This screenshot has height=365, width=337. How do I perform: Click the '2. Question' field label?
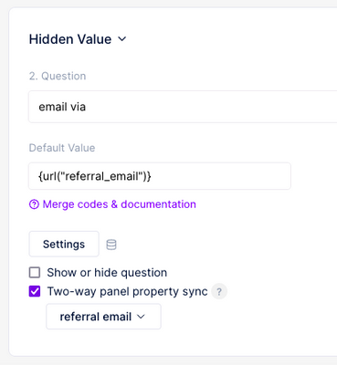pos(58,76)
